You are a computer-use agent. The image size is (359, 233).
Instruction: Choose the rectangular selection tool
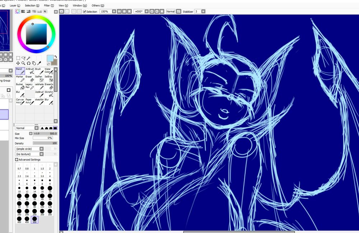click(18, 58)
